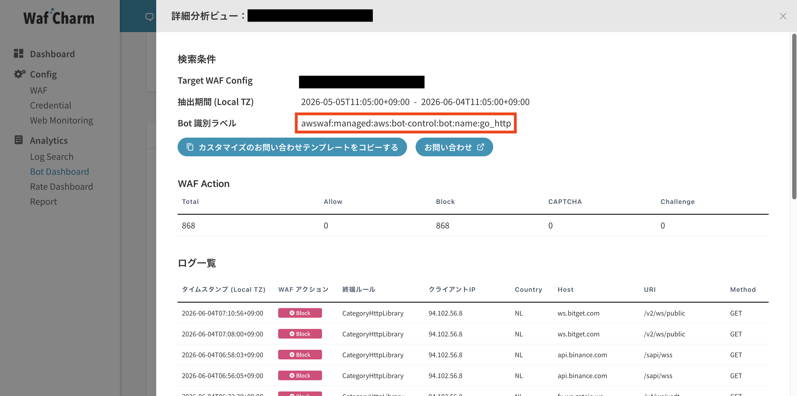797x396 pixels.
Task: Click api.binance.com host in 06:58:03 row
Action: click(582, 355)
